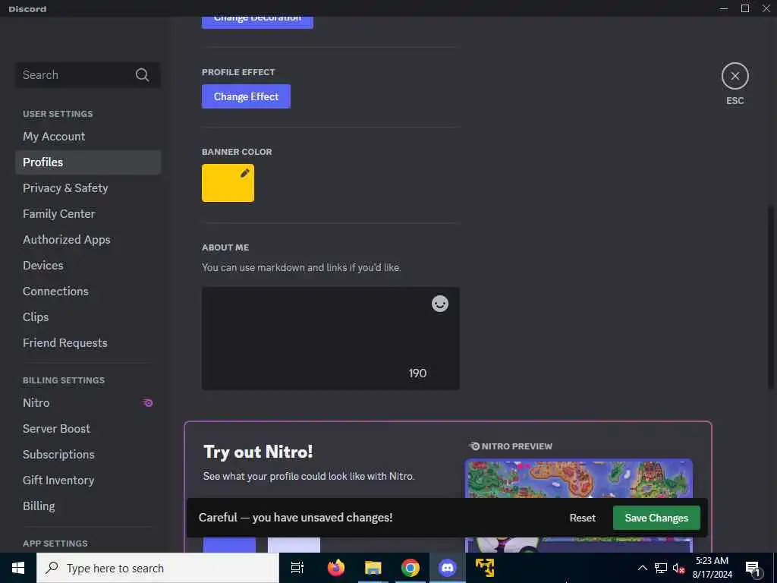Click the network icon in system tray
Viewport: 777px width, 583px height.
tap(661, 568)
